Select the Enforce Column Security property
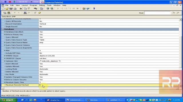This screenshot has width=183, height=102. pos(90,80)
